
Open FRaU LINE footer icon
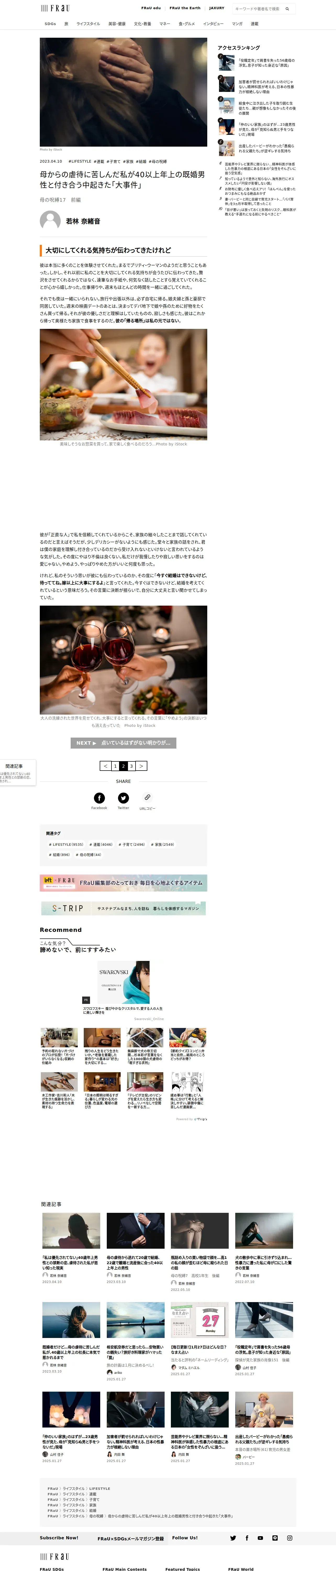(x=275, y=1538)
